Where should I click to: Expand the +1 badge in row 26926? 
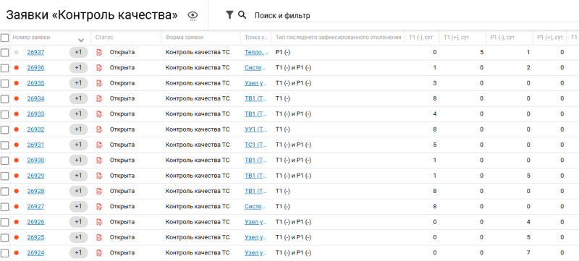click(78, 222)
